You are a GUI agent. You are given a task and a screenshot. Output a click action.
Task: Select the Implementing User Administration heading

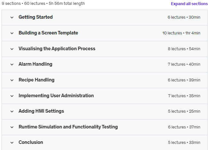tap(56, 96)
